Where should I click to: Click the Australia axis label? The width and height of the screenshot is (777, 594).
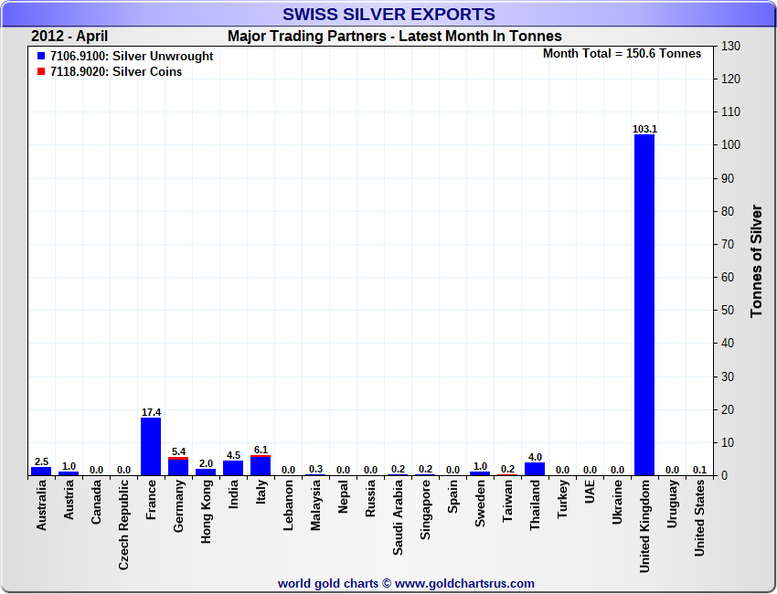pos(42,505)
